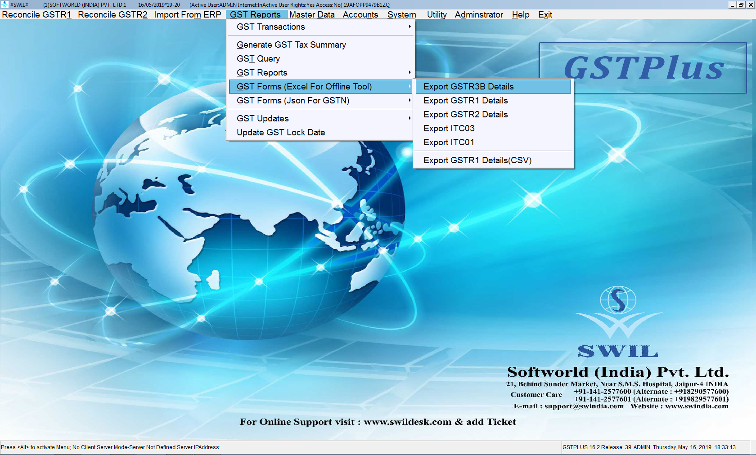The width and height of the screenshot is (756, 455).
Task: Open the Help menu
Action: [x=521, y=14]
